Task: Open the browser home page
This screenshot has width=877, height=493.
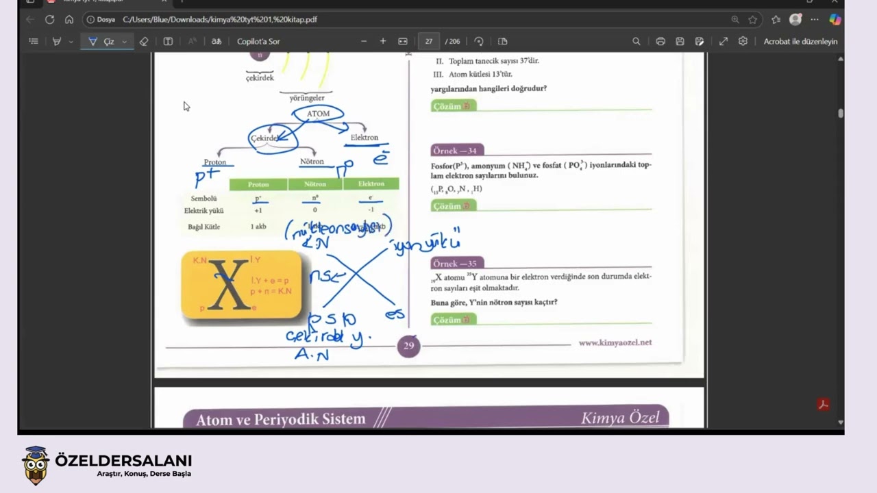Action: tap(69, 19)
